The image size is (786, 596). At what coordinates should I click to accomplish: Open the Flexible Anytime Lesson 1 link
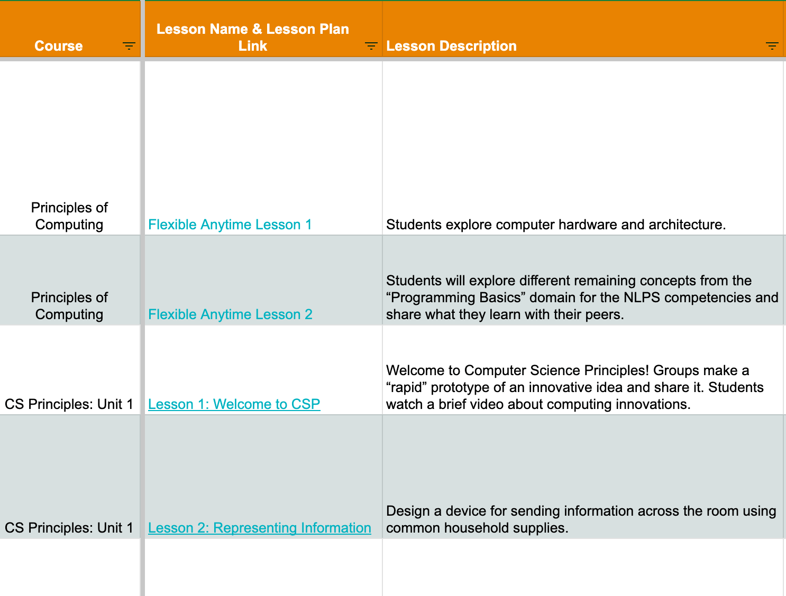230,225
